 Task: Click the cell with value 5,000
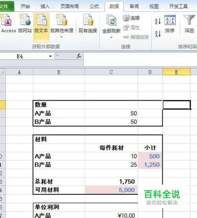111,190
